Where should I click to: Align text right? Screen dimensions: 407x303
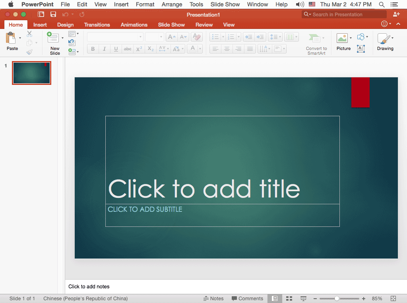[238, 49]
